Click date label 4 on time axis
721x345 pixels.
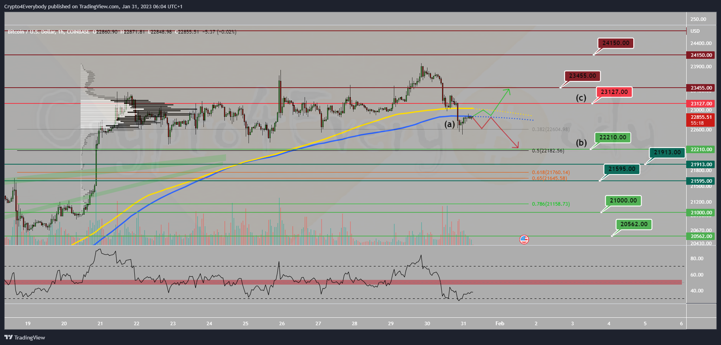(609, 324)
